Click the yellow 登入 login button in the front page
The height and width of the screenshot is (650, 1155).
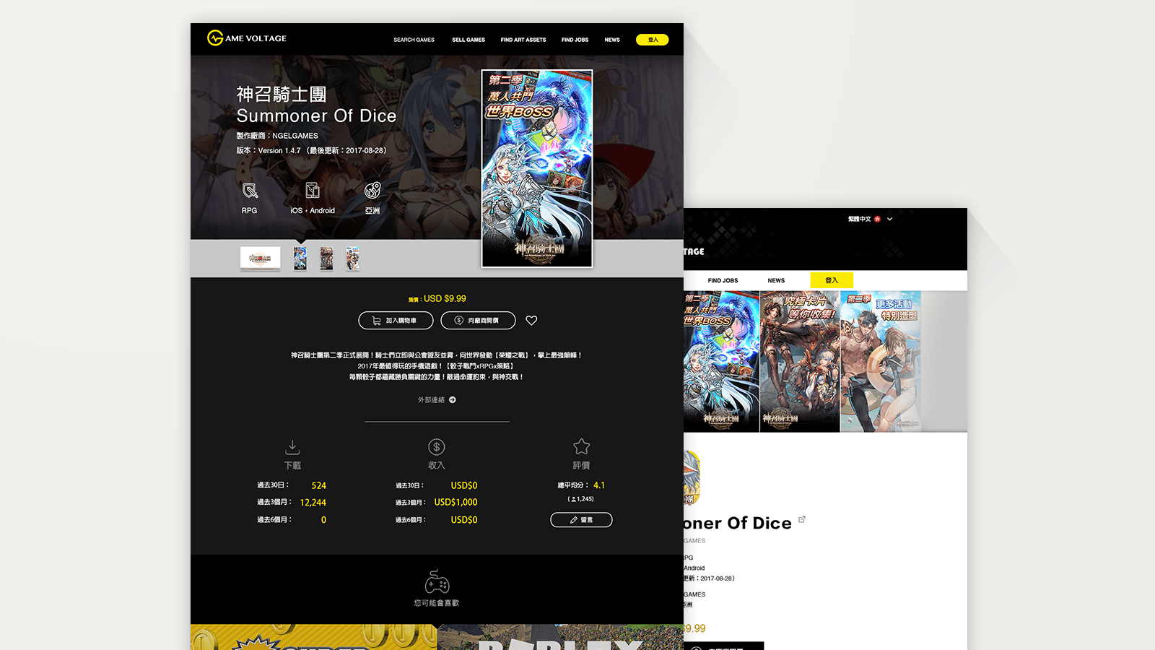653,40
